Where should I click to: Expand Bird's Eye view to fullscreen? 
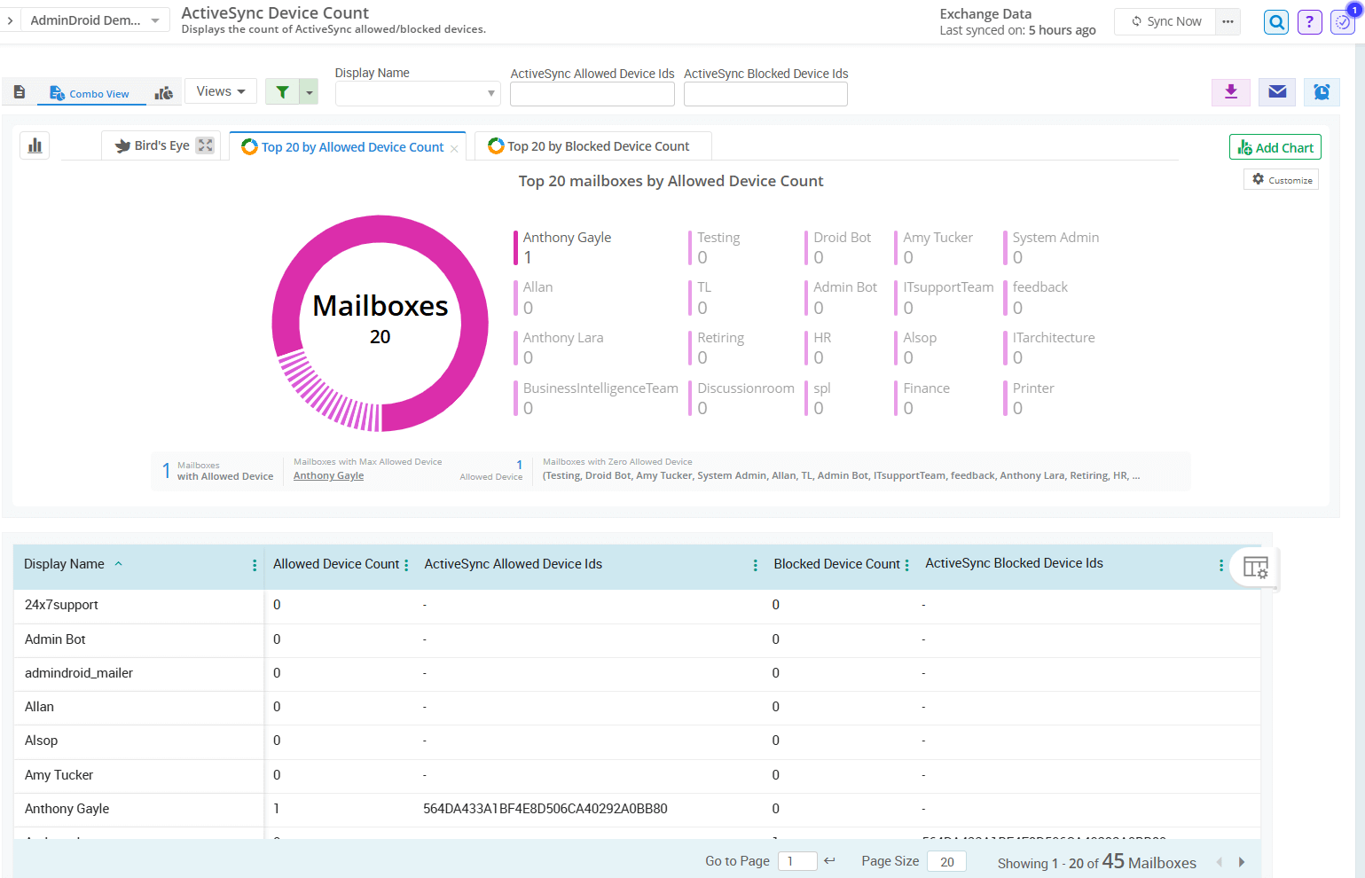(206, 145)
